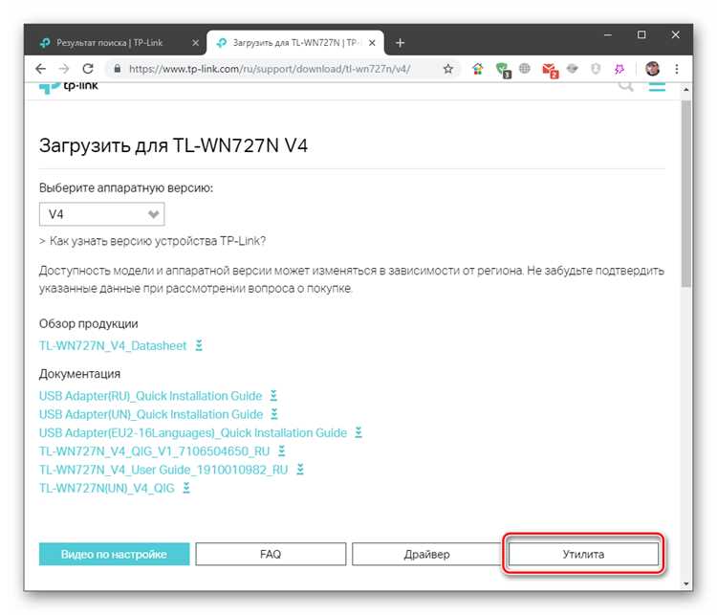
Task: Open the FAQ section
Action: pyautogui.click(x=271, y=554)
